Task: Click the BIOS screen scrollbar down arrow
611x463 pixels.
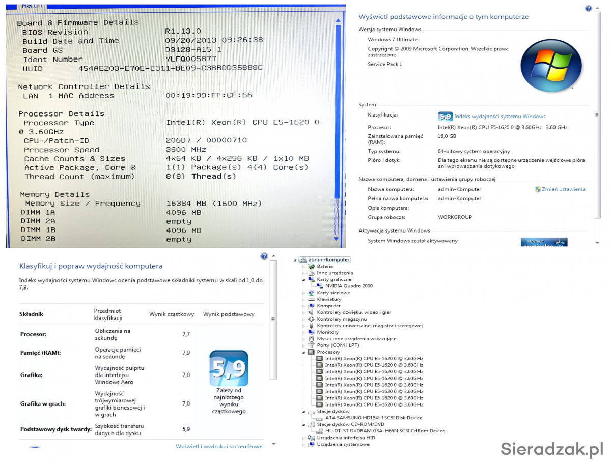Action: coord(336,238)
